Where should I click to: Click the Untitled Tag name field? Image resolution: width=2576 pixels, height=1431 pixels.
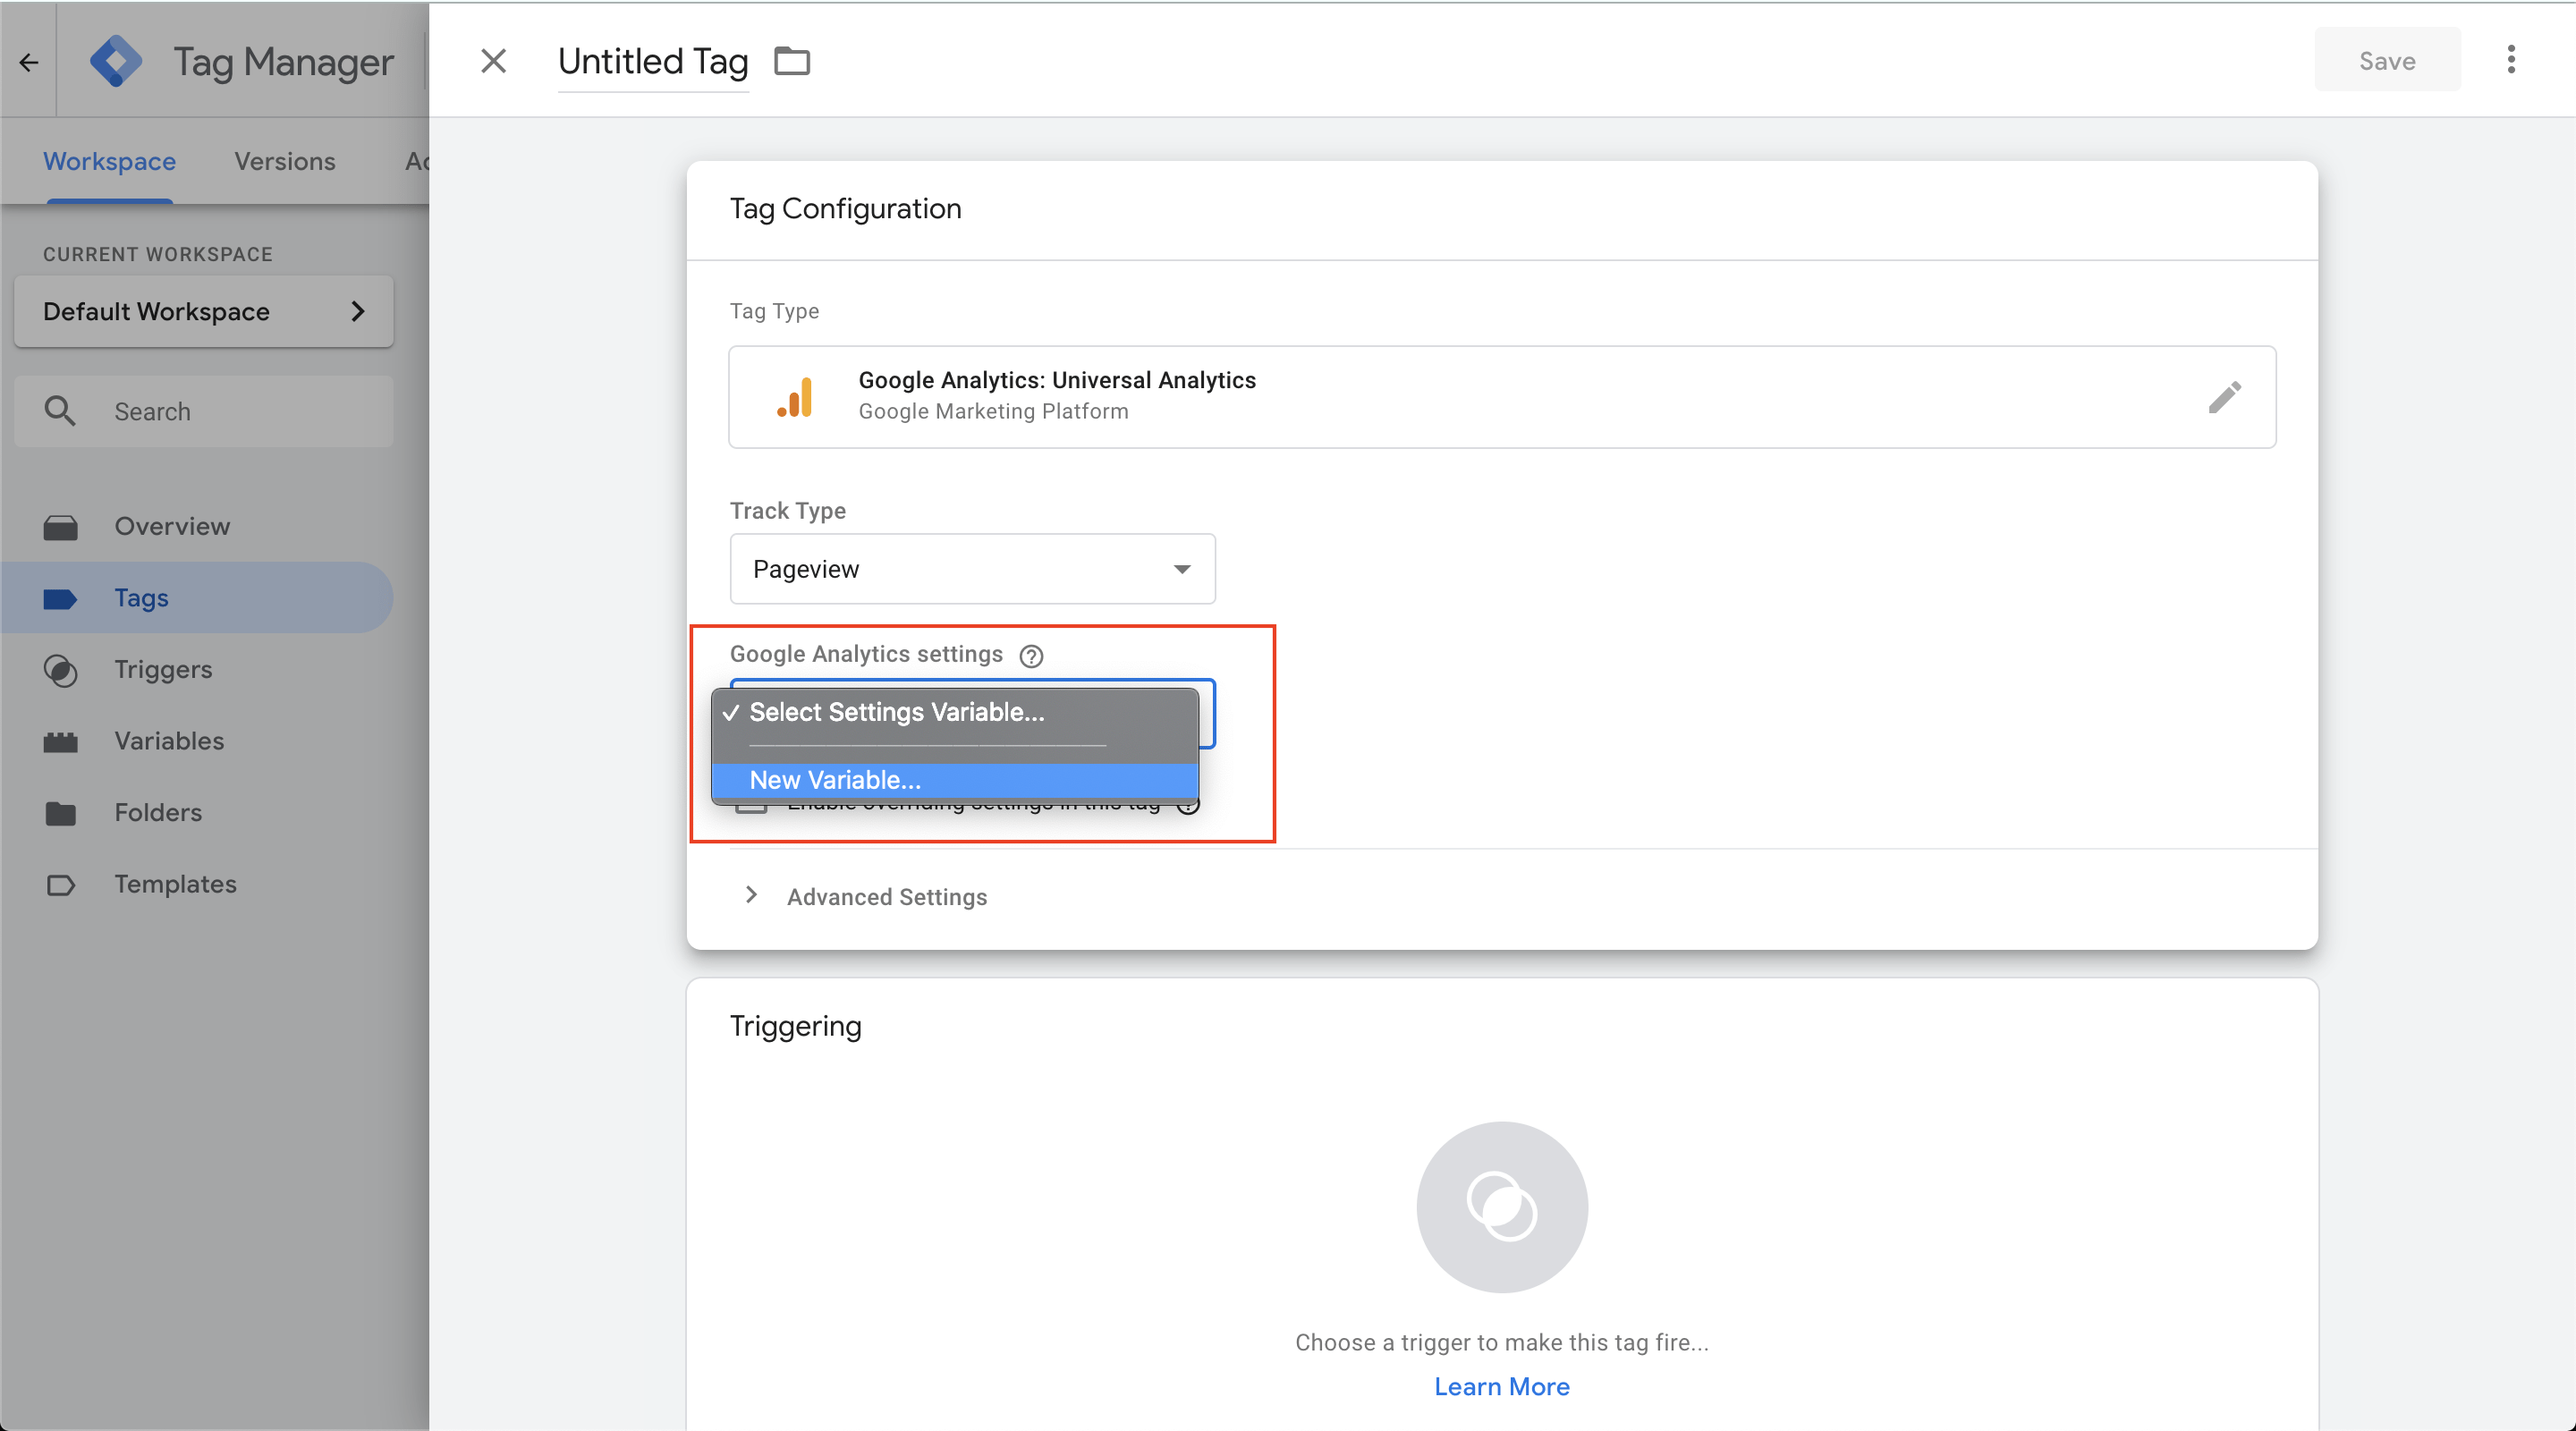652,62
